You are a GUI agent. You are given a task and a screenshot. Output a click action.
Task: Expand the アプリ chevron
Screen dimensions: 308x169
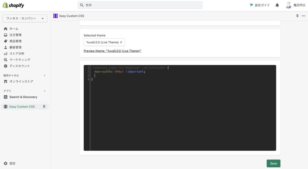pyautogui.click(x=45, y=91)
